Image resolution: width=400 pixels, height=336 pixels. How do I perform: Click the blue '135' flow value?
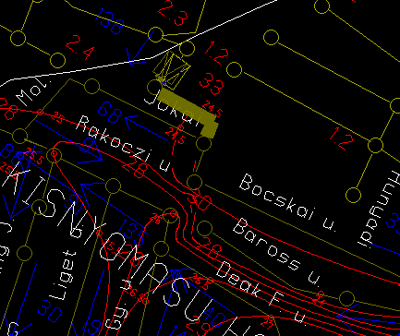point(132,232)
